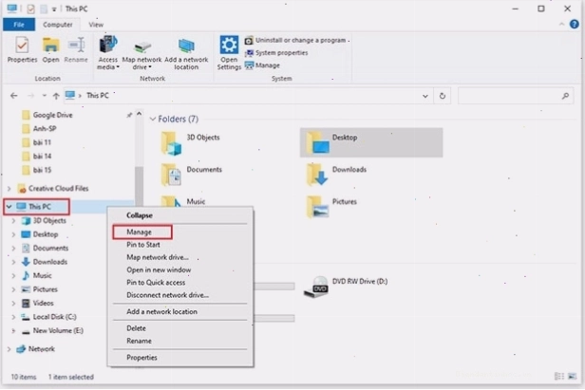Open the address bar history dropdown
Screen dimensions: 585x390
pos(425,96)
